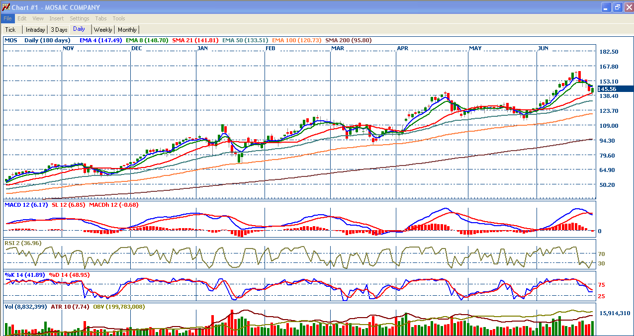Click the "Daily (180 days)" period label
Image resolution: width=634 pixels, height=336 pixels.
[47, 40]
